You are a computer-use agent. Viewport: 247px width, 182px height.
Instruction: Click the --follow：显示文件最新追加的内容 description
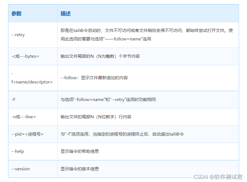(94, 78)
